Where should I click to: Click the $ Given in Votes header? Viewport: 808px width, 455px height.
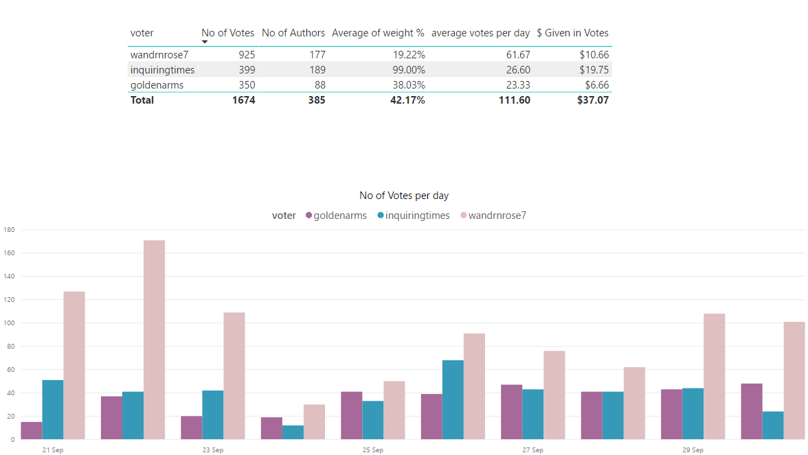click(x=572, y=33)
